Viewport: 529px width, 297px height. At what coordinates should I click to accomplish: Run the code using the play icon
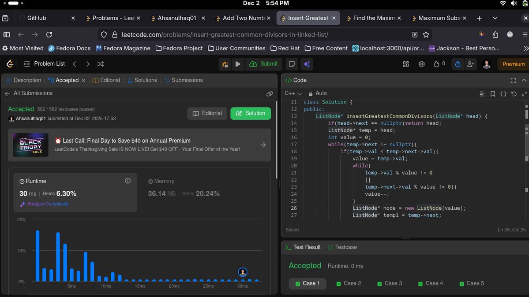click(x=238, y=64)
